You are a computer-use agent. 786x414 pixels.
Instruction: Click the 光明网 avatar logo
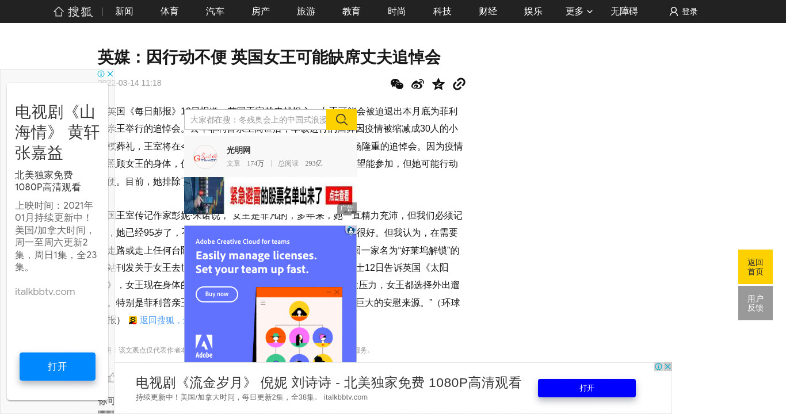click(x=205, y=156)
